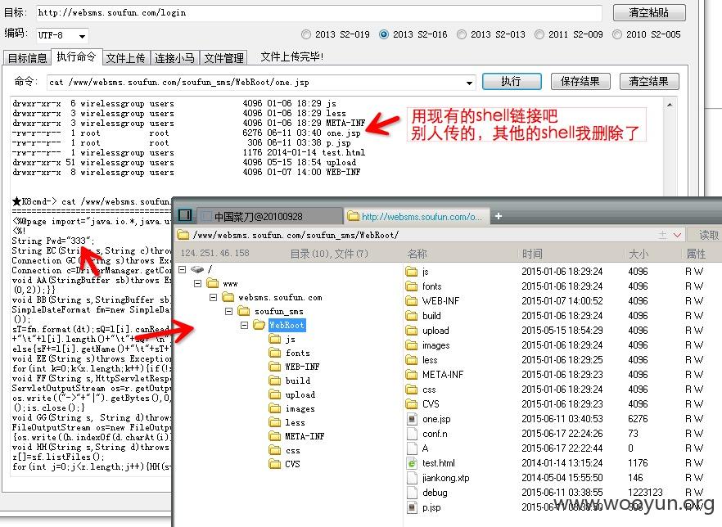Viewport: 722px width, 527px height.
Task: Click the 清空粘贴 button
Action: 649,12
